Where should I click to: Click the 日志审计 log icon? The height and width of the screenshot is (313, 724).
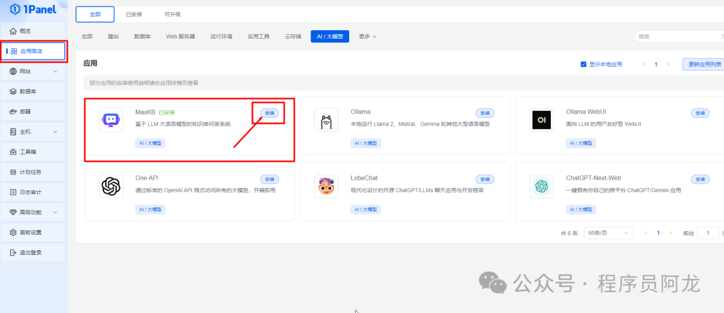click(x=13, y=192)
